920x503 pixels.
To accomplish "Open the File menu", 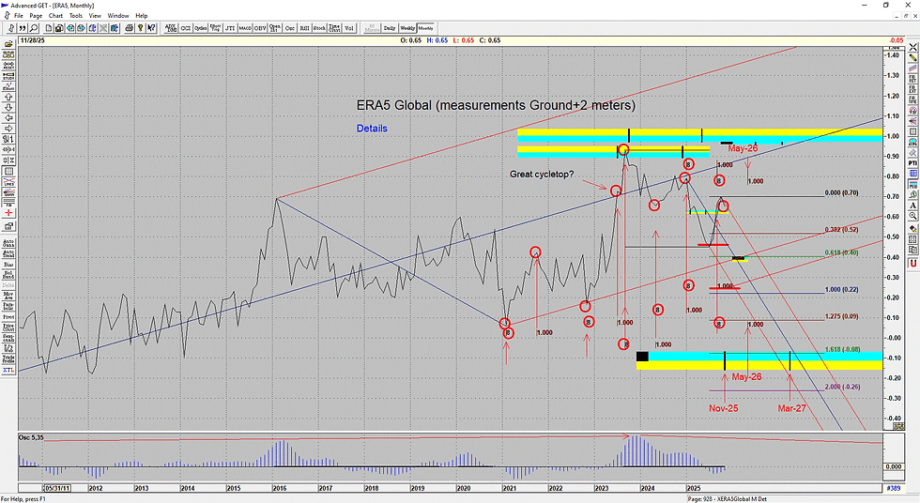I will pos(18,16).
